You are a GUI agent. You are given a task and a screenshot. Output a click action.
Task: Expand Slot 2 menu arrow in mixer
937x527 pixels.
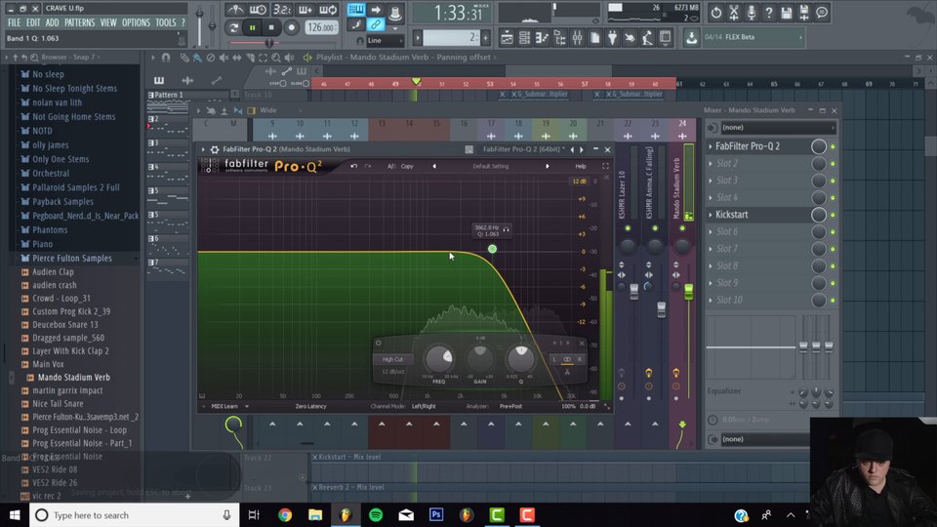711,163
